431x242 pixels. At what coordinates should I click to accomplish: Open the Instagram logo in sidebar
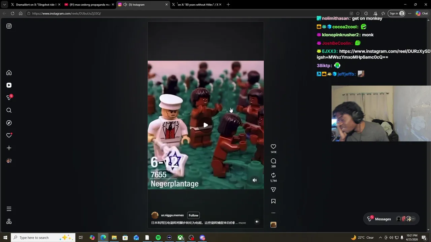[9, 26]
